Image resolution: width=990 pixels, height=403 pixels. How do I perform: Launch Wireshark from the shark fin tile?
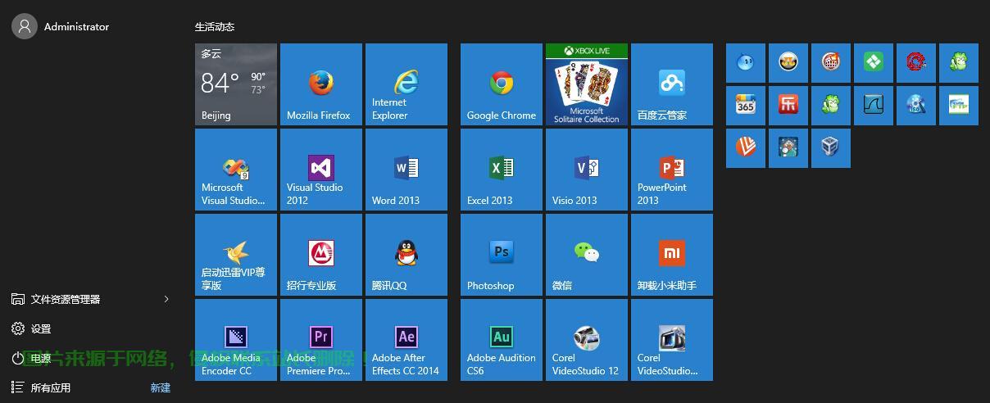point(874,106)
